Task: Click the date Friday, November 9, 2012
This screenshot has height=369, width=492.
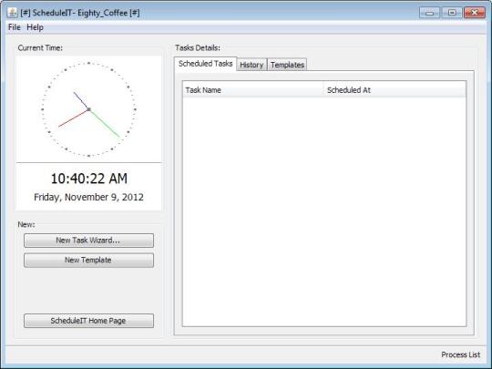Action: pos(88,197)
